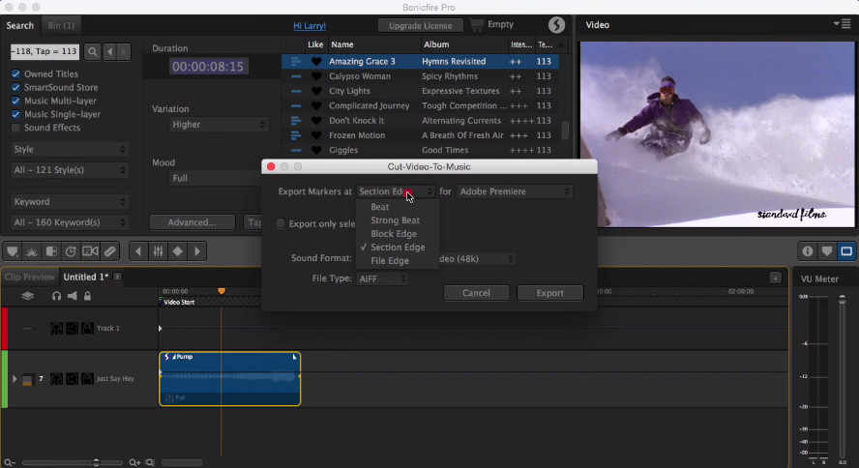Go to previous search with left arrow
The width and height of the screenshot is (859, 468).
coord(110,51)
